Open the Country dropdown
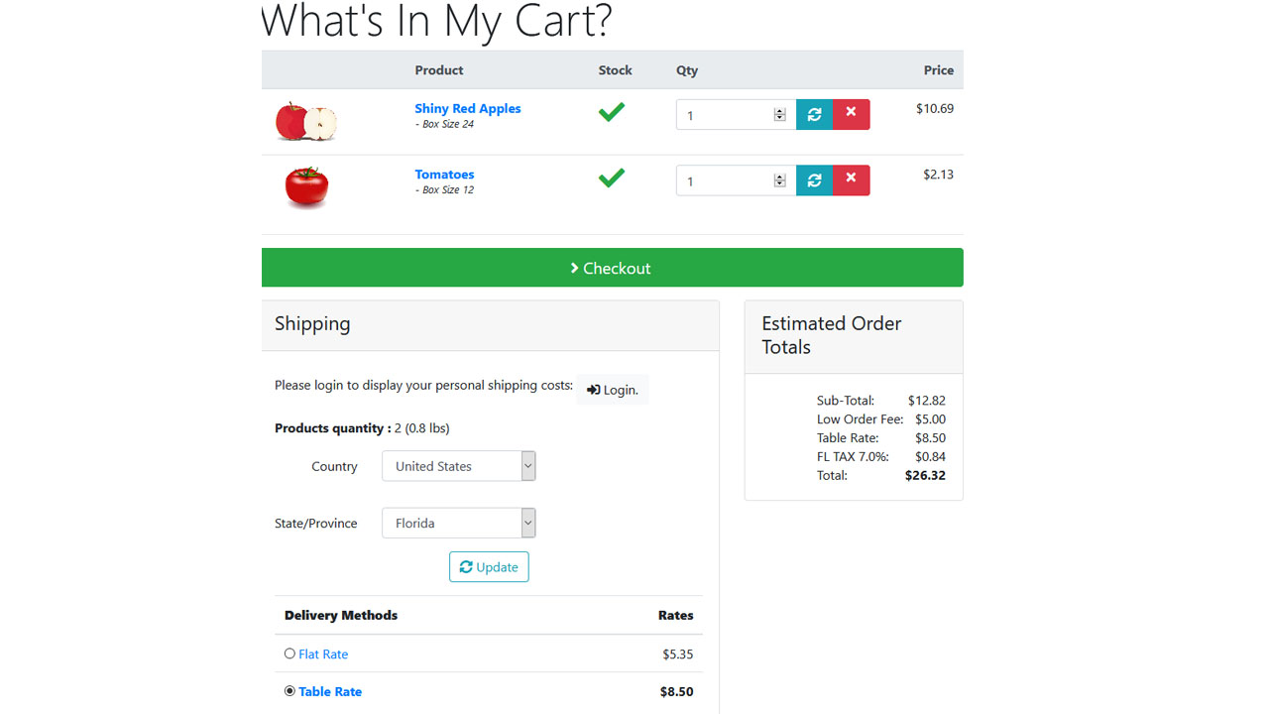The width and height of the screenshot is (1269, 714). point(459,466)
